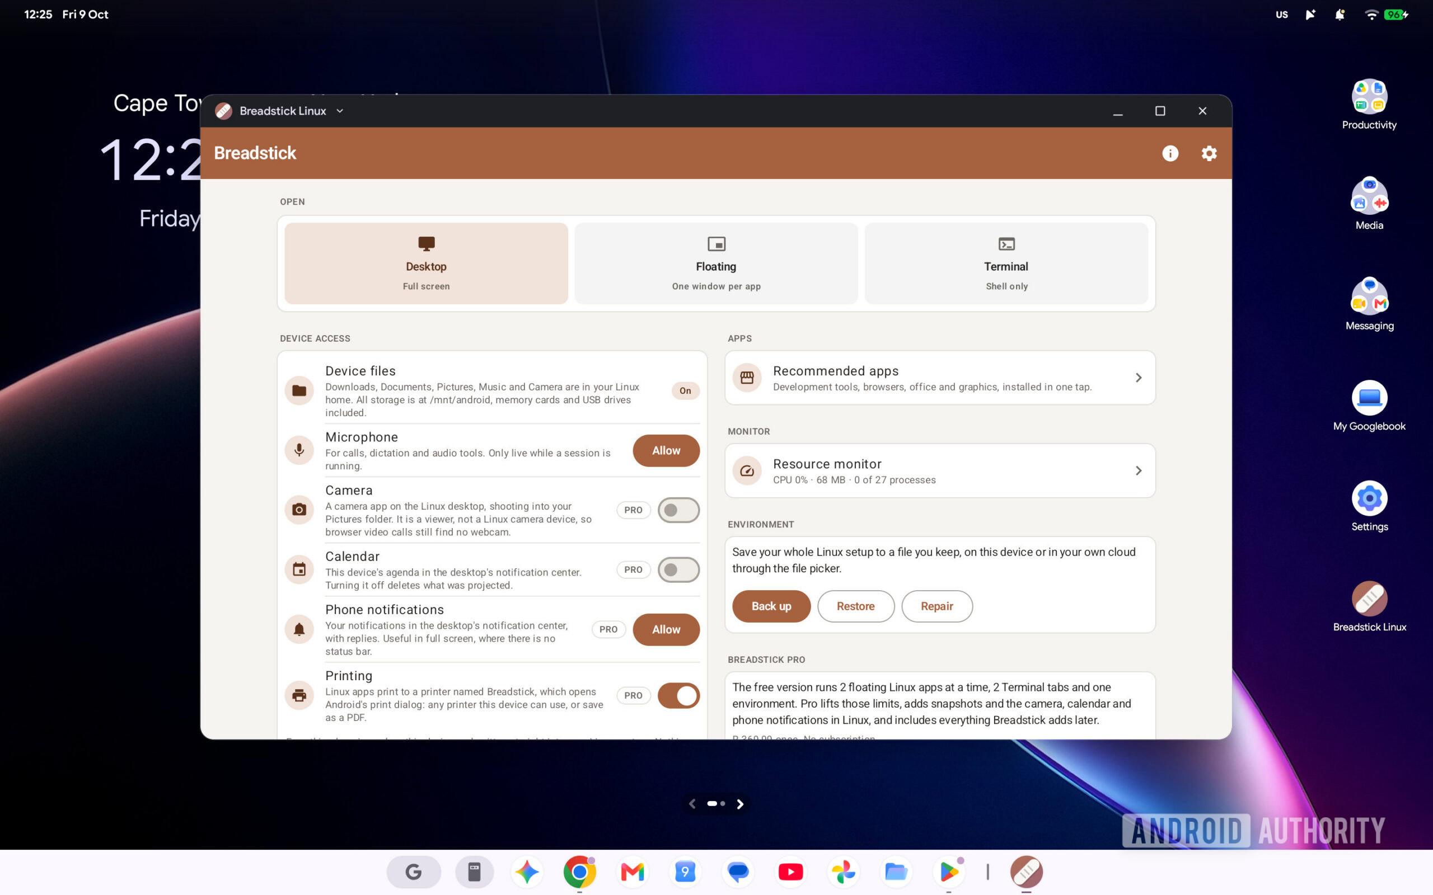Turn off the Printing toggle

click(678, 695)
